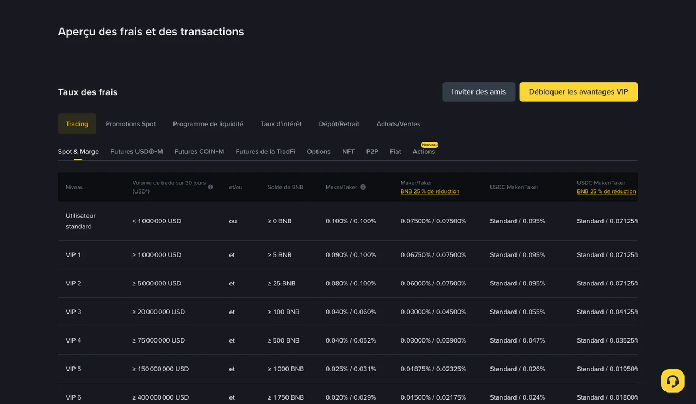The width and height of the screenshot is (696, 404).
Task: Click the Taux des frais heading
Action: [x=88, y=92]
